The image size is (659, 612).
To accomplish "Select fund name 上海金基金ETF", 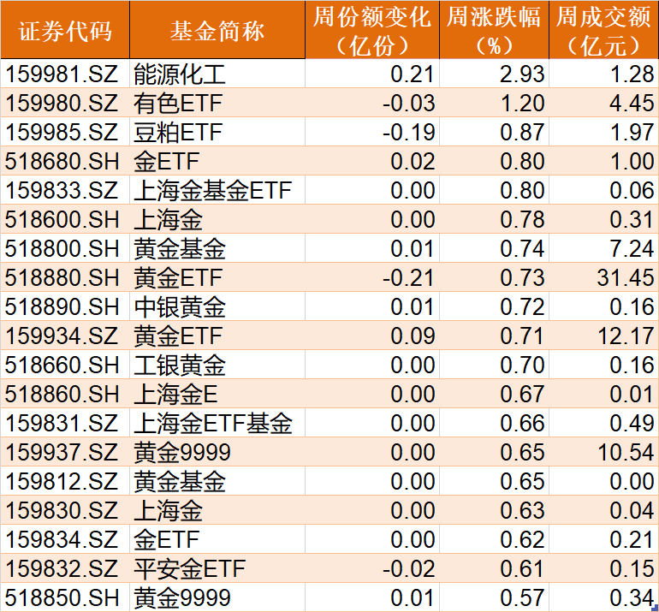I will click(x=217, y=190).
